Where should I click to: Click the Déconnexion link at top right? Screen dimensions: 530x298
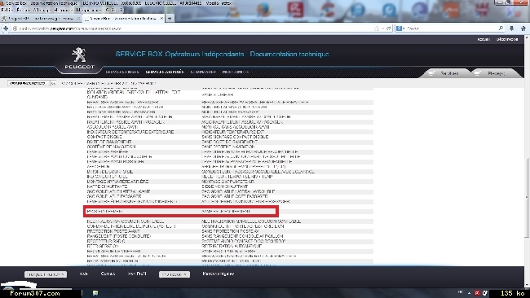(507, 39)
